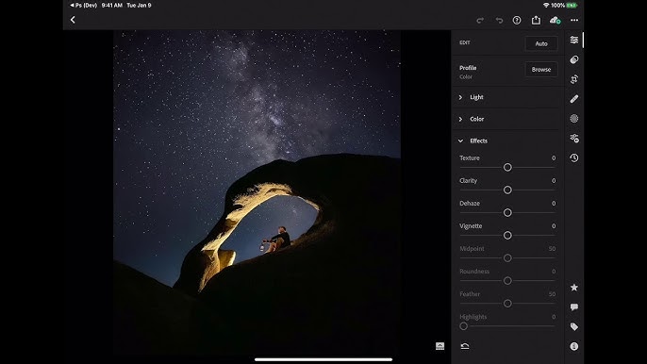647x364 pixels.
Task: Click the Roundness slider handle
Action: click(507, 281)
